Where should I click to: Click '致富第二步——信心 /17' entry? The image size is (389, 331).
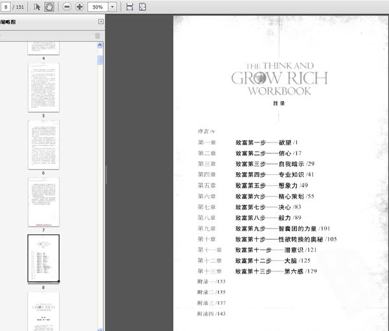[x=268, y=154]
